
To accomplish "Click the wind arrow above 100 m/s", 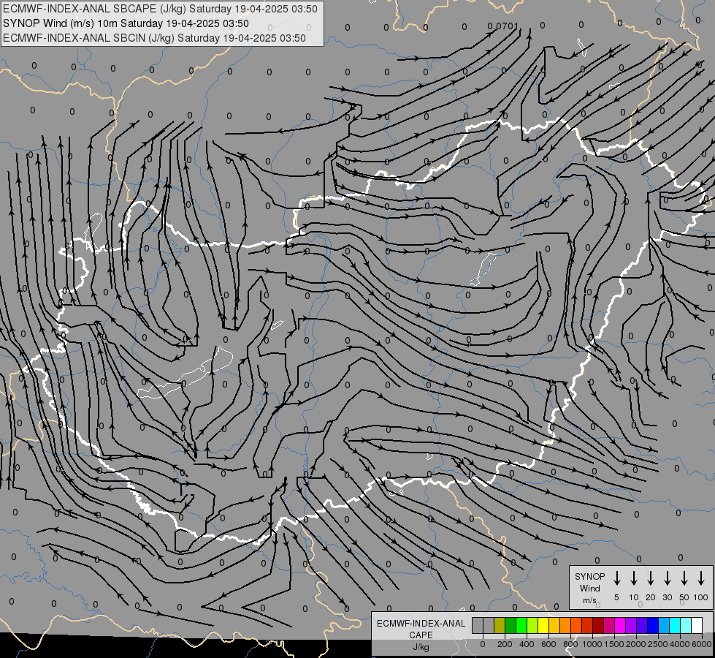I will click(x=701, y=578).
